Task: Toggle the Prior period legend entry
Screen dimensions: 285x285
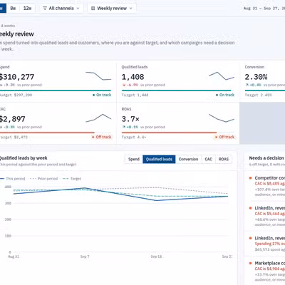Action: tap(44, 179)
